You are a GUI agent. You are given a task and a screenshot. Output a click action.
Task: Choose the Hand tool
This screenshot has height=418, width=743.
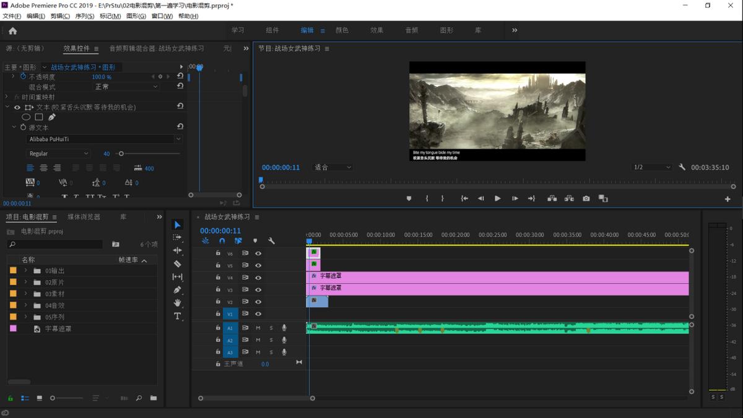(x=177, y=303)
